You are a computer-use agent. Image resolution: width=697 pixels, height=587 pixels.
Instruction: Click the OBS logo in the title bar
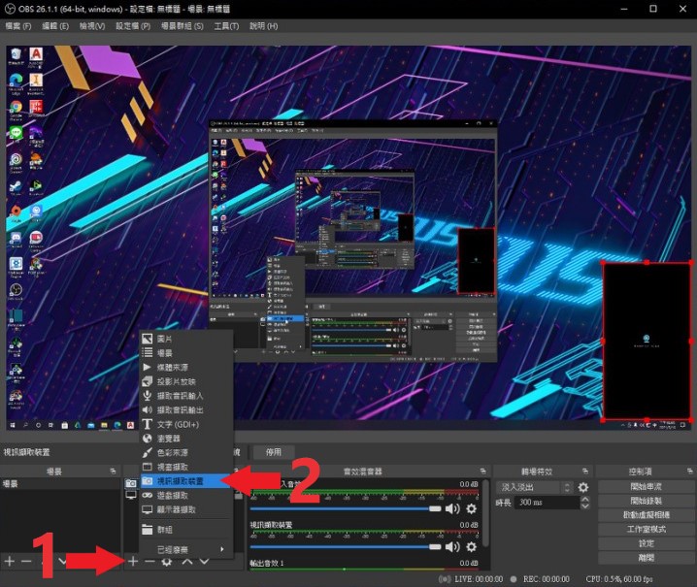point(10,9)
